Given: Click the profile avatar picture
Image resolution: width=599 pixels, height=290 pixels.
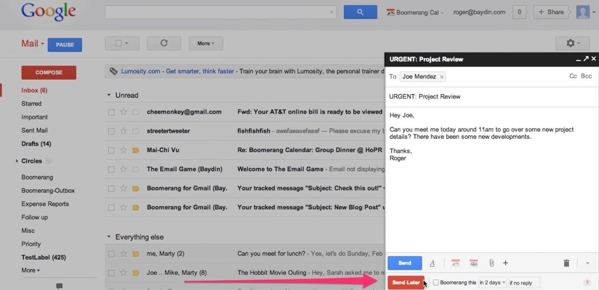Looking at the screenshot, I should pos(583,12).
